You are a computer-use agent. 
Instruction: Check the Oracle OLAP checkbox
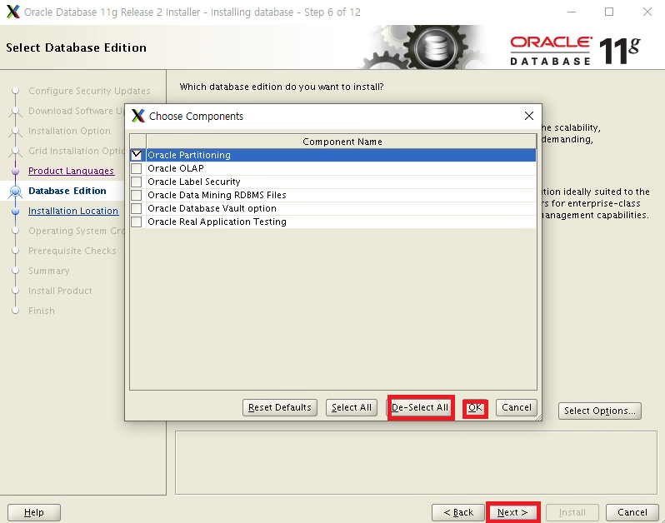(137, 169)
